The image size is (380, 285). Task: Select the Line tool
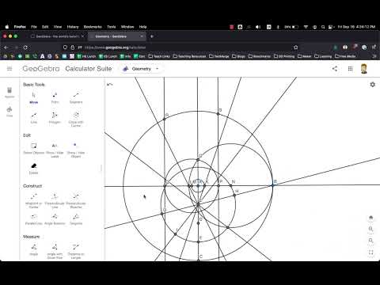point(34,118)
